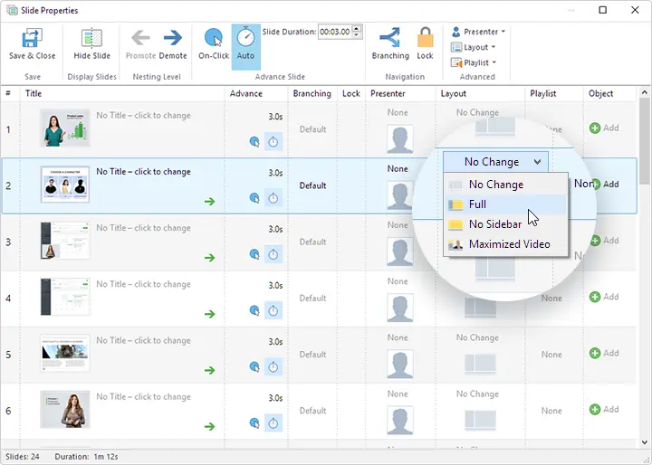Set slide 3 to on-click advance

(254, 254)
